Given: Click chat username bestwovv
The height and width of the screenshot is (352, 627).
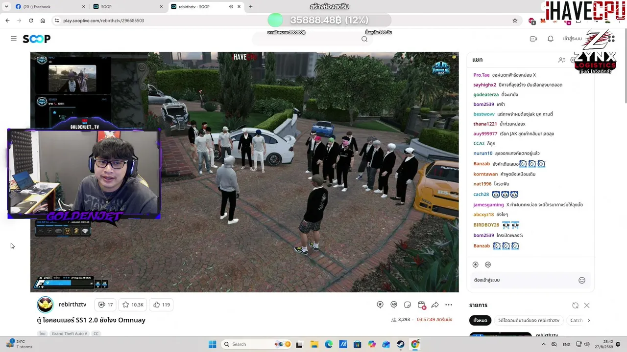Looking at the screenshot, I should click(x=484, y=114).
